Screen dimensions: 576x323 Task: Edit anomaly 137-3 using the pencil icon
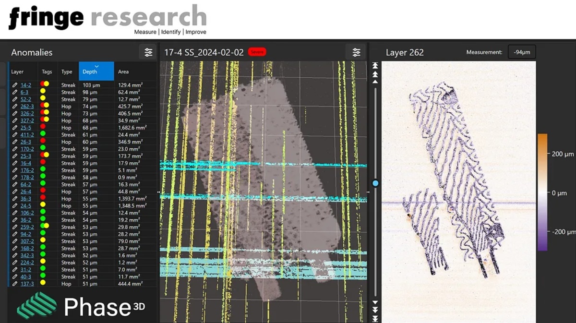point(15,284)
